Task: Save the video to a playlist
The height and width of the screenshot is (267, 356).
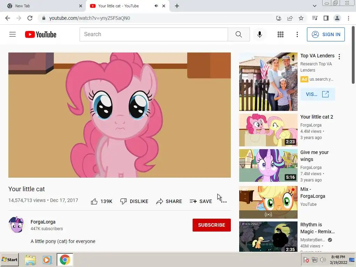Action: (x=201, y=201)
